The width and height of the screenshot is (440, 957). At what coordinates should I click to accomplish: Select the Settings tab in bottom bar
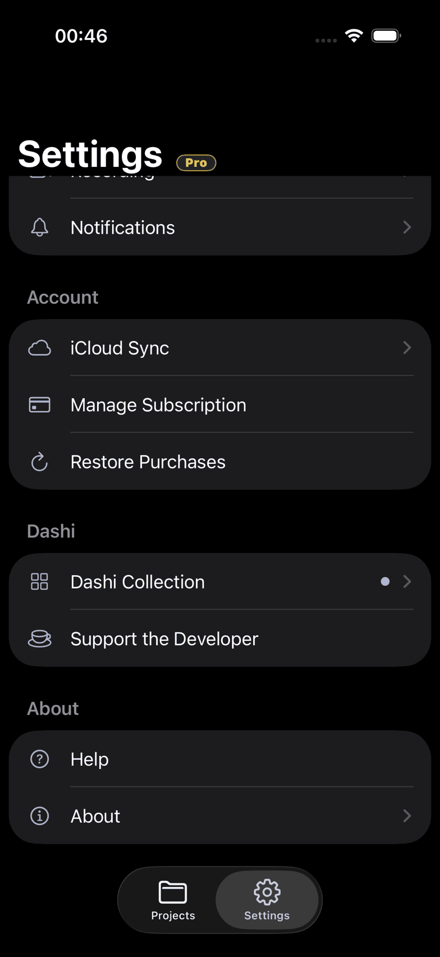click(x=267, y=900)
